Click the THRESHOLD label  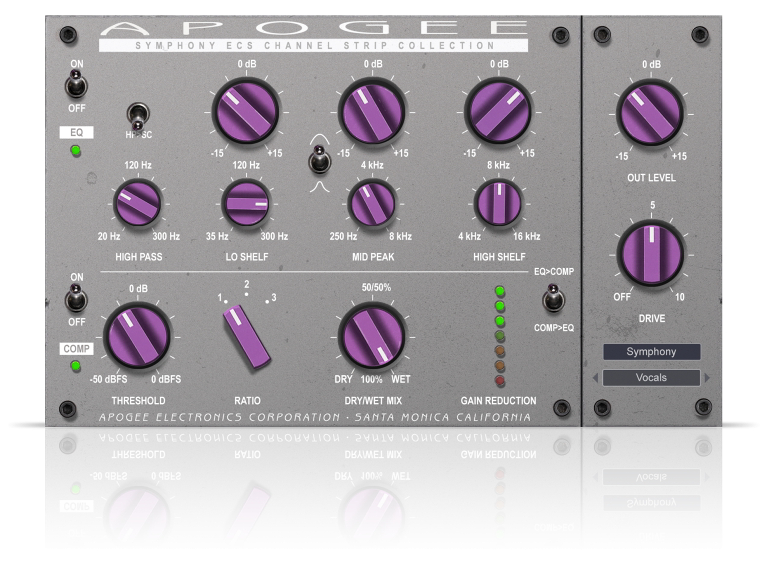(138, 401)
